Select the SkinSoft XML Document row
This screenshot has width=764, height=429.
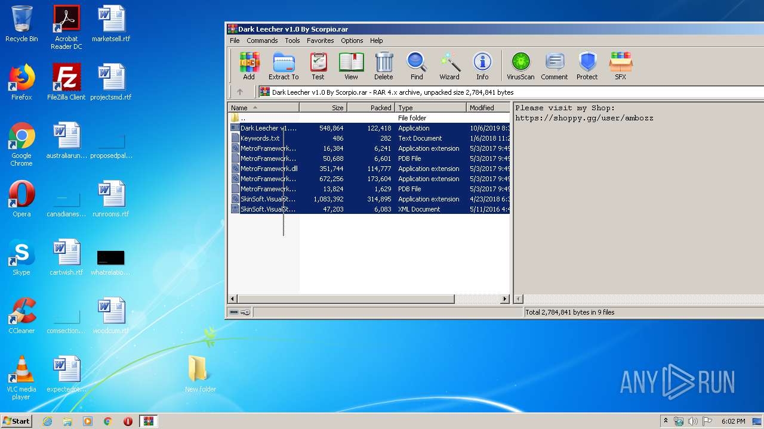[369, 209]
